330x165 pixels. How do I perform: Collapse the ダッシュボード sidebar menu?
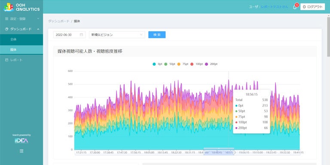pyautogui.click(x=21, y=29)
